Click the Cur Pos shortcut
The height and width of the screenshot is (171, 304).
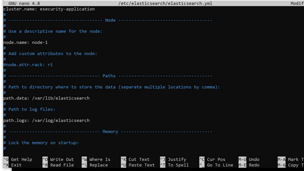(x=213, y=159)
